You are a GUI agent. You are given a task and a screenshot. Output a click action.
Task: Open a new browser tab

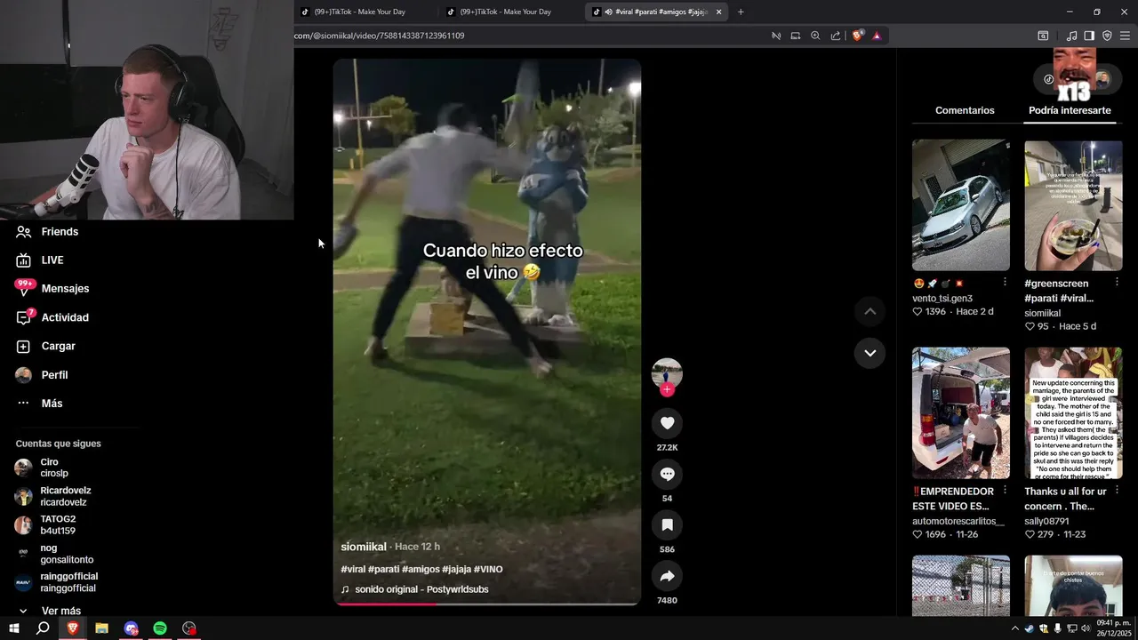[741, 12]
